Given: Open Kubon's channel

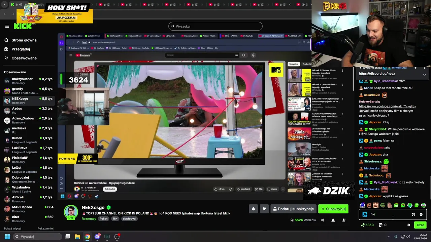Looking at the screenshot, I should pos(29,139).
